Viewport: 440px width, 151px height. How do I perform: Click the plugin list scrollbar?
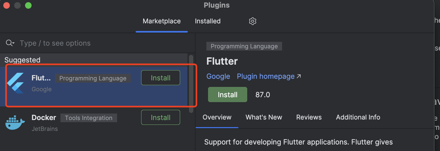[191, 84]
